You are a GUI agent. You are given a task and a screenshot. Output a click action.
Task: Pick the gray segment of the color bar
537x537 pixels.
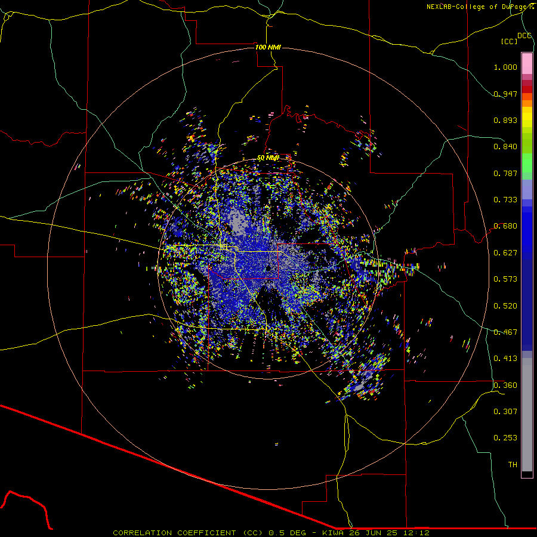tap(527, 415)
